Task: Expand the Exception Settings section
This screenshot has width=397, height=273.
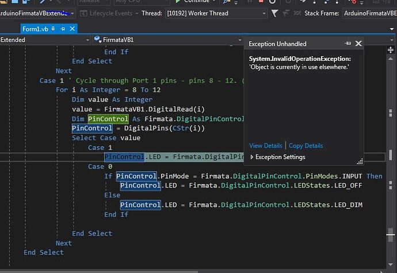Action: pos(277,157)
